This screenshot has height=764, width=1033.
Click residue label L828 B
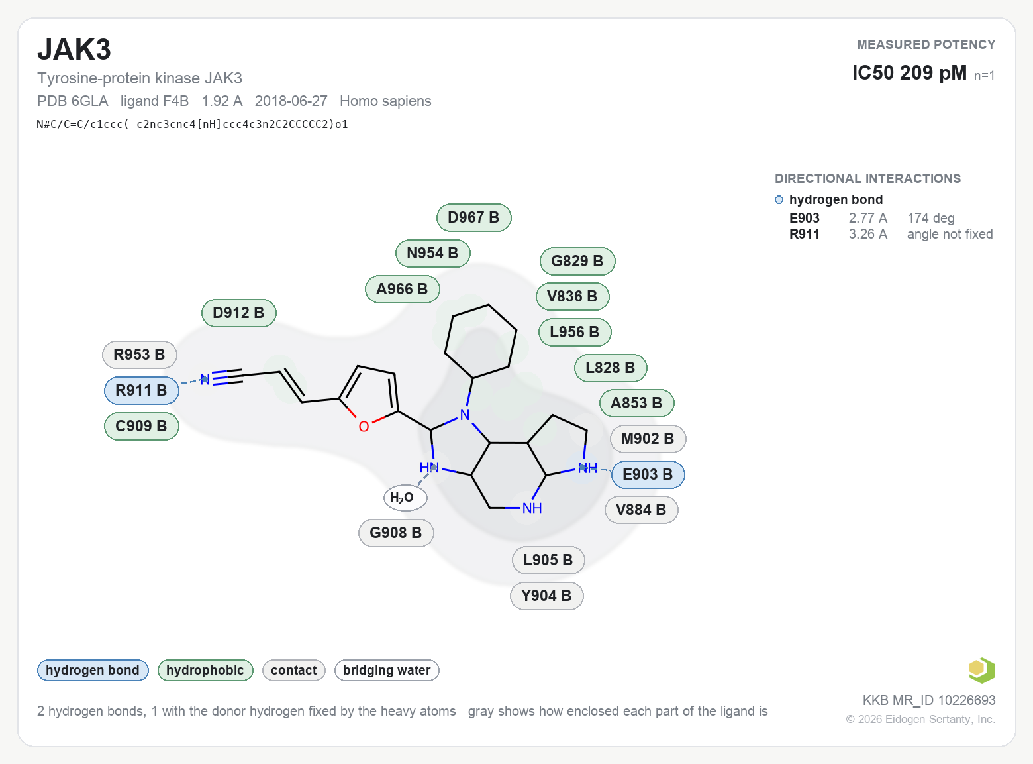pos(611,368)
